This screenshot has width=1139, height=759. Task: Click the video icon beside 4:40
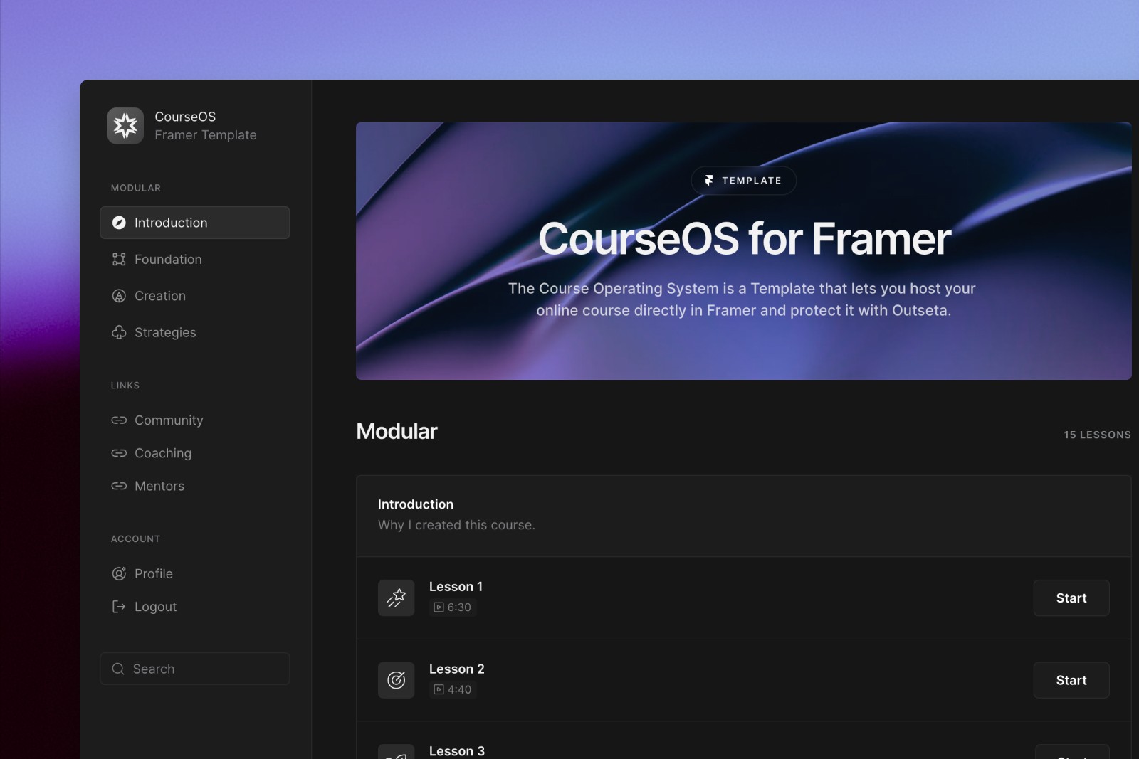tap(439, 689)
